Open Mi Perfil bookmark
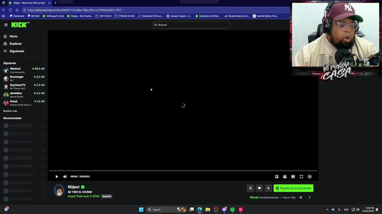The height and width of the screenshot is (214, 382). [x=33, y=16]
